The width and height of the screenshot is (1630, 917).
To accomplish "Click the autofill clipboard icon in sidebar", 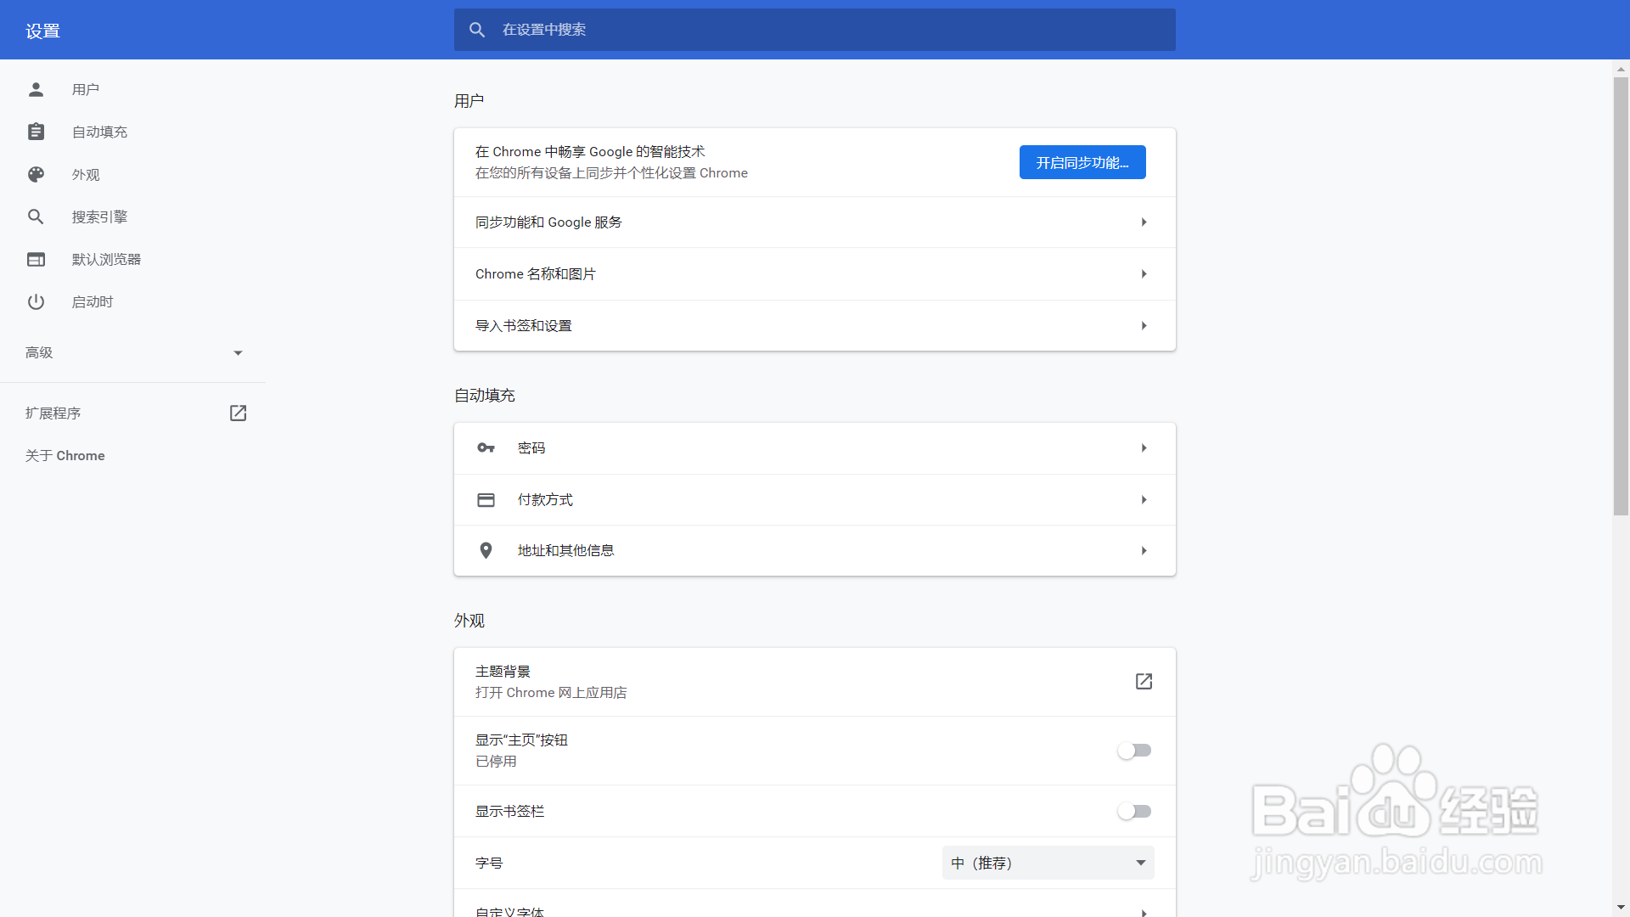I will (36, 132).
